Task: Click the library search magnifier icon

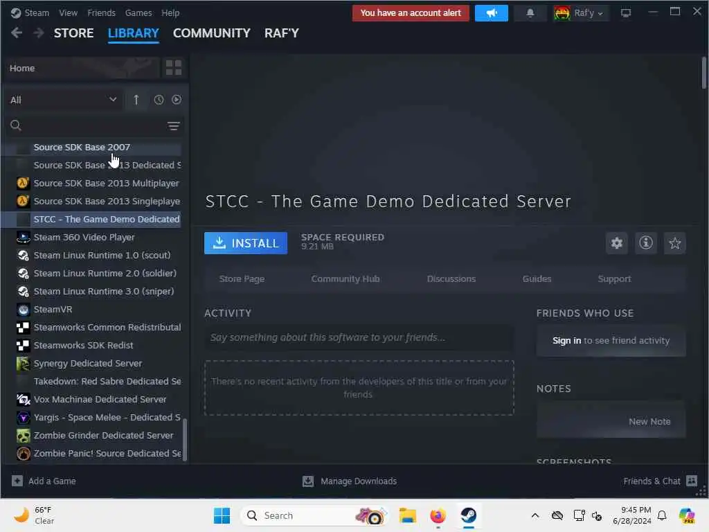Action: (x=16, y=125)
